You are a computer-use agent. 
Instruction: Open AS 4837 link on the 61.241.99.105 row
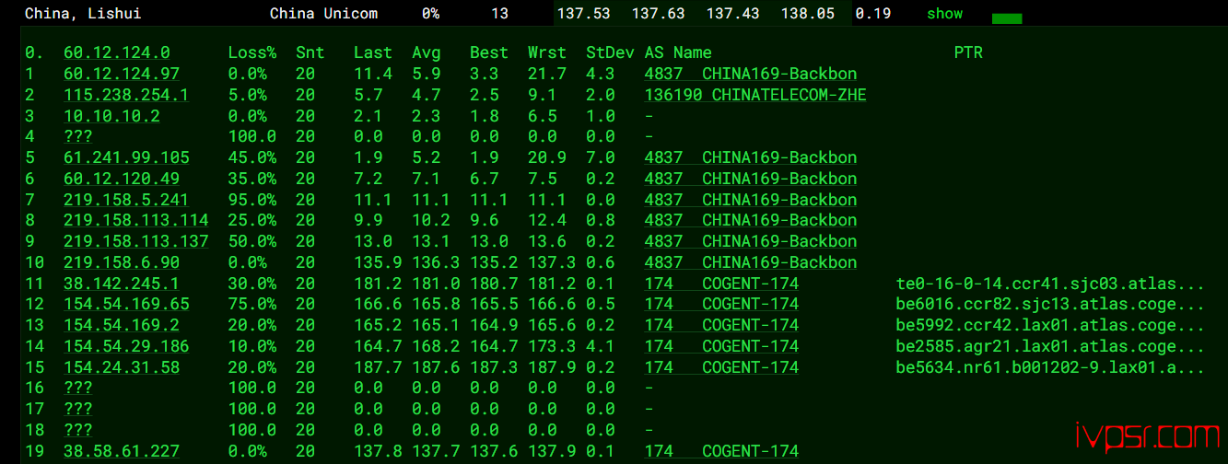click(x=751, y=157)
